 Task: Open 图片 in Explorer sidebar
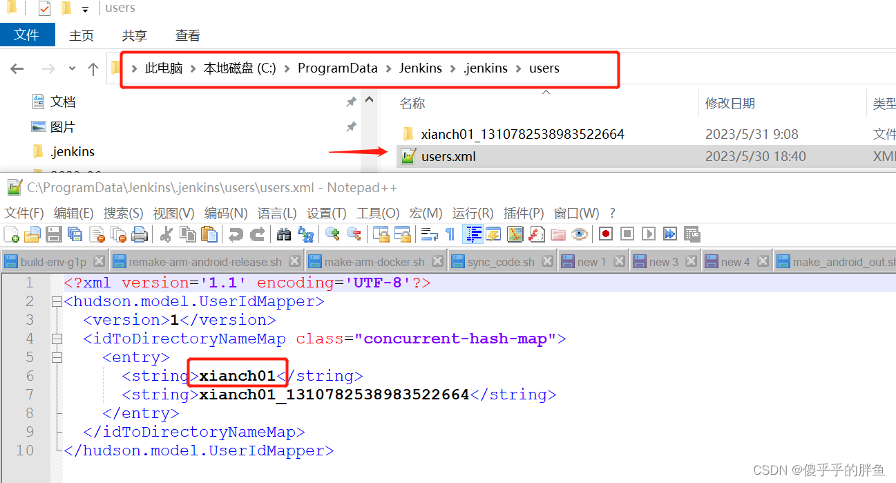tap(62, 127)
